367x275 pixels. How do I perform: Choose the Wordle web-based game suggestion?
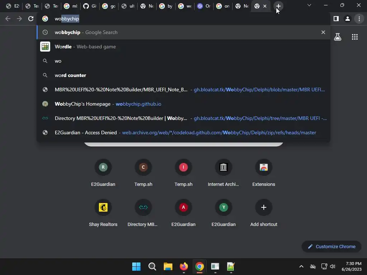coord(183,47)
